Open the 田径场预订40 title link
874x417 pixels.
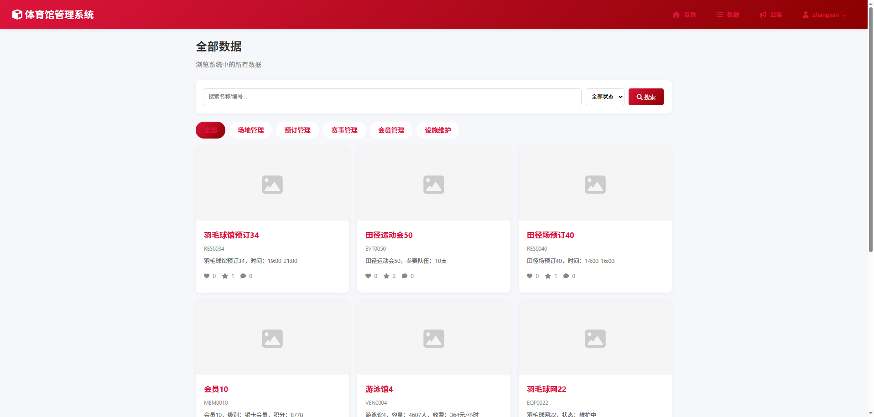pos(551,235)
